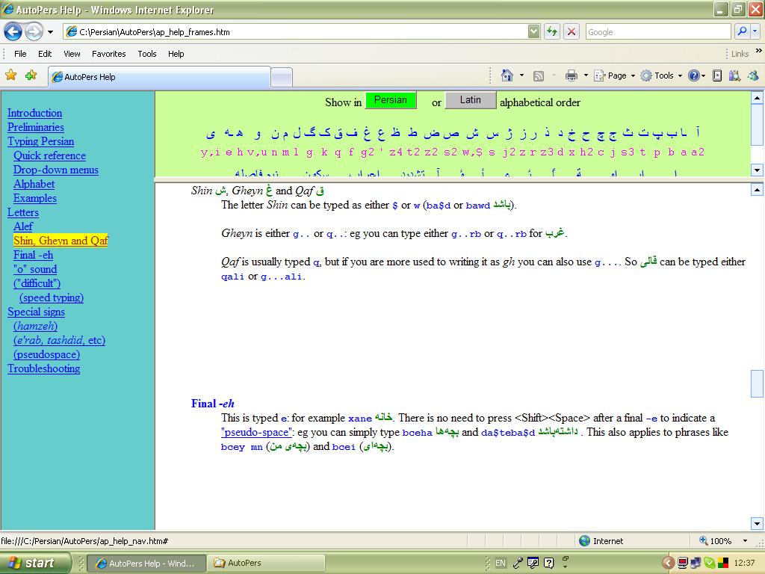Screen dimensions: 765x574
Task: Open the RSS Feeds icon
Action: pyautogui.click(x=539, y=75)
